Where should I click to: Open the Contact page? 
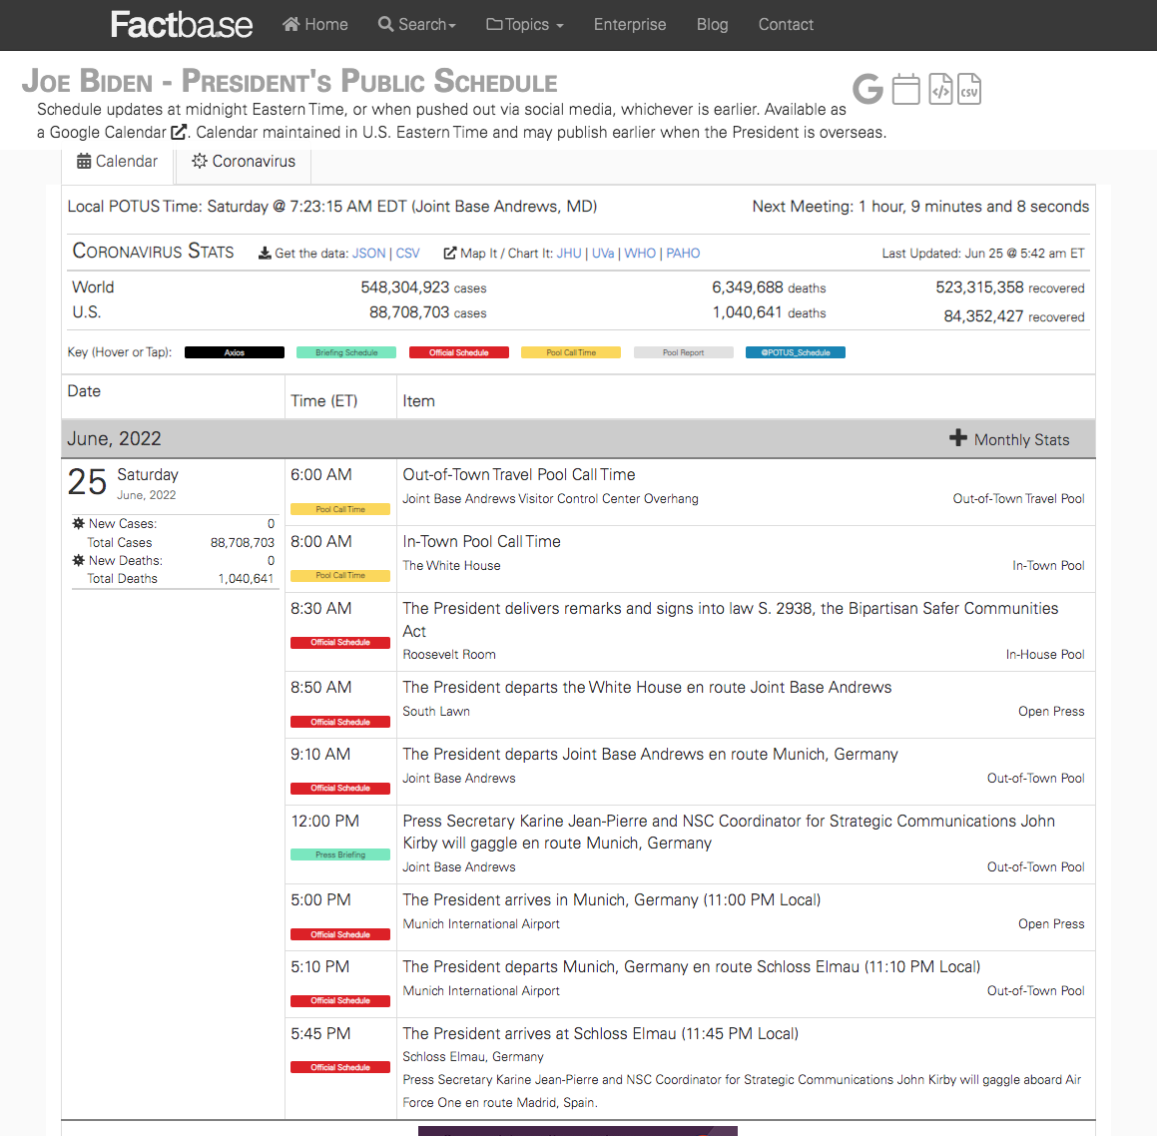[x=785, y=24]
